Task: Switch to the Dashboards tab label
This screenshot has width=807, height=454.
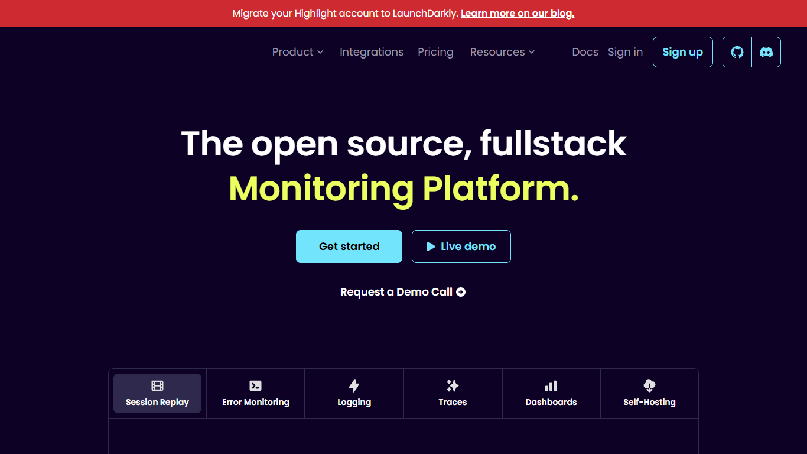Action: (x=551, y=402)
